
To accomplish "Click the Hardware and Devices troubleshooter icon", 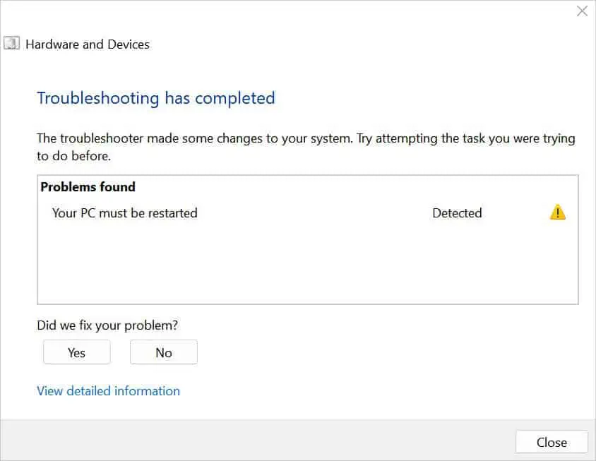I will pyautogui.click(x=11, y=43).
